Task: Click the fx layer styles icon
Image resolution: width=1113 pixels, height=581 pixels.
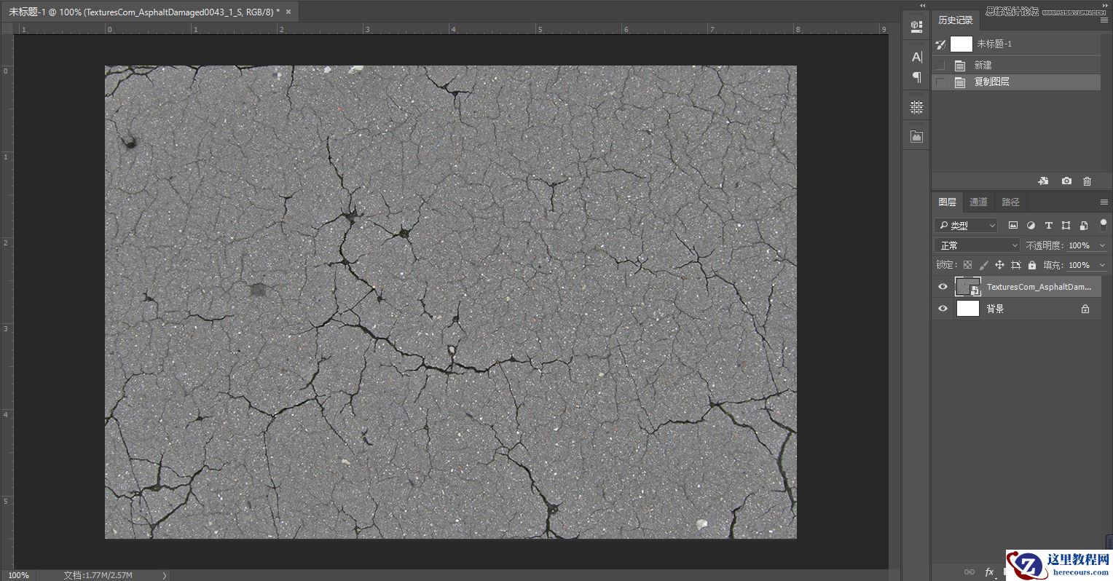Action: (988, 572)
